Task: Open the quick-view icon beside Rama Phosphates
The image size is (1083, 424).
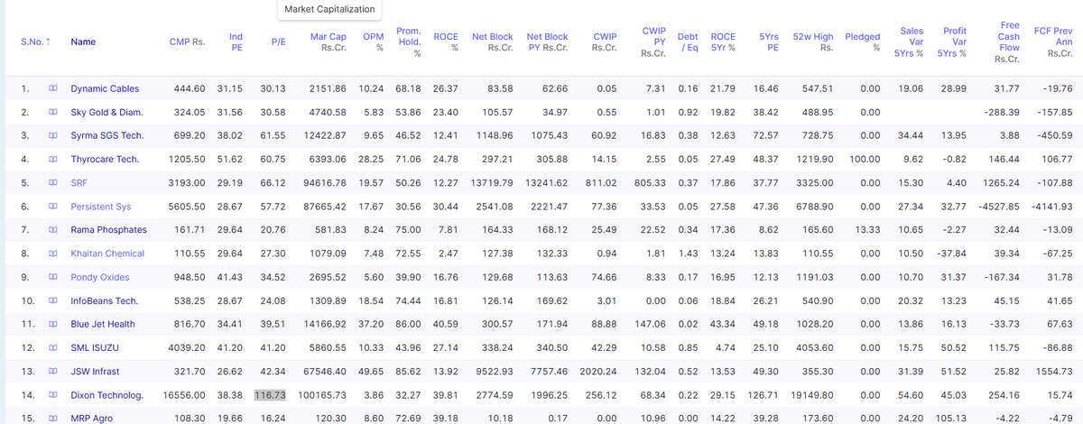Action: pyautogui.click(x=52, y=230)
